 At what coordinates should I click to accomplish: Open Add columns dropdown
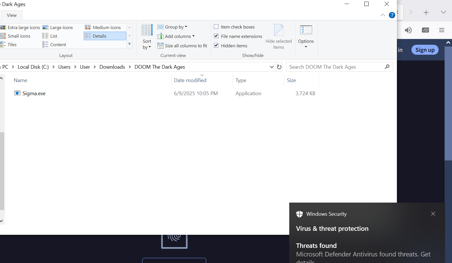click(x=176, y=36)
